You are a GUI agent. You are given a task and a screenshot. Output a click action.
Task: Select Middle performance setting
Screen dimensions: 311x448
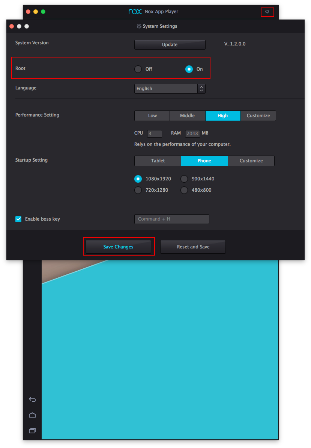coord(187,116)
